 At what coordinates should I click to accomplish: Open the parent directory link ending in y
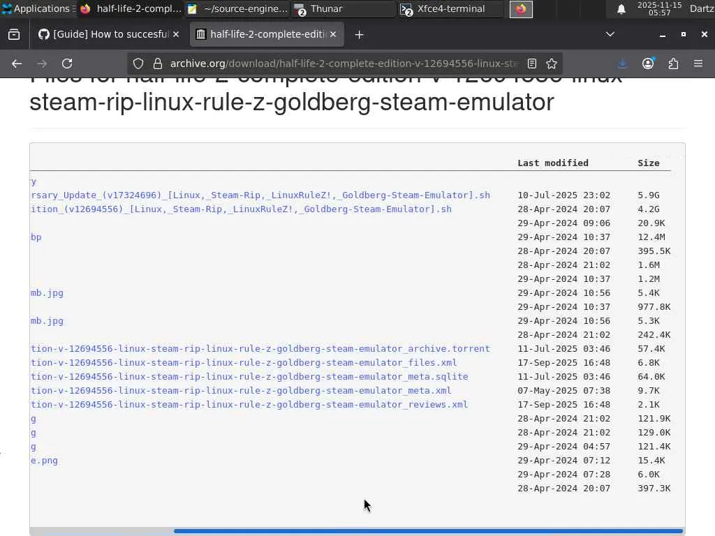click(x=34, y=181)
